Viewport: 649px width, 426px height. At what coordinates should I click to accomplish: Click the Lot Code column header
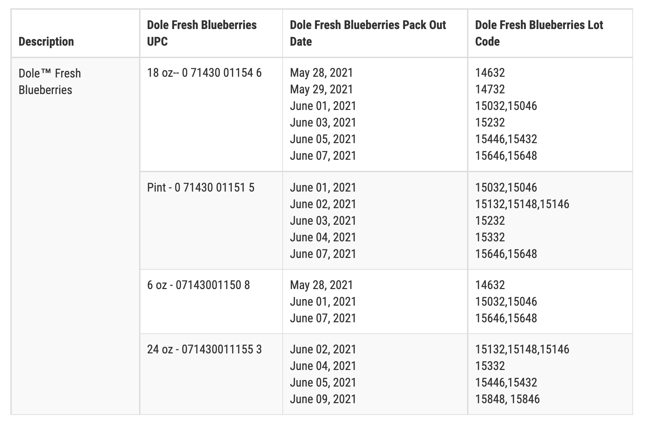tap(539, 33)
